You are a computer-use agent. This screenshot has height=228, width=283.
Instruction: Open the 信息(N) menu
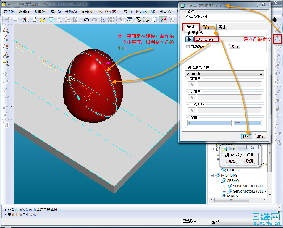pos(87,12)
